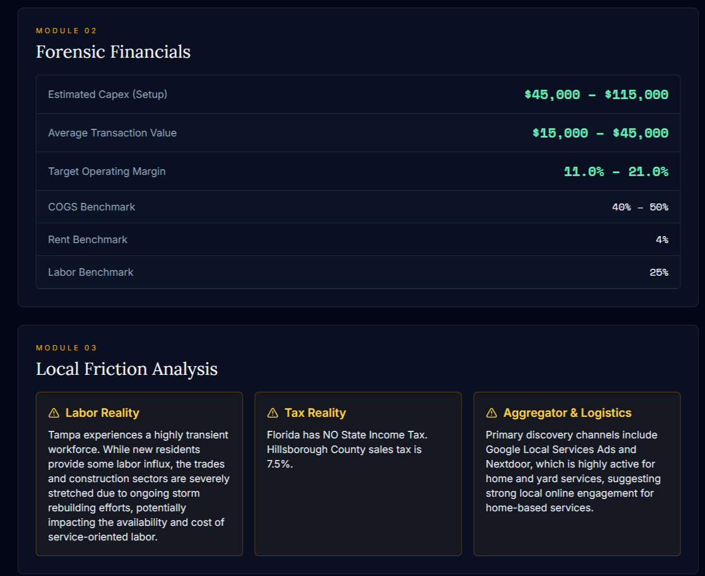
Task: Click the Aggregator & Logistics description text
Action: [573, 471]
